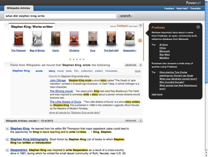Focus the search query input field
Screen dimensions: 208x157
pyautogui.click(x=60, y=16)
